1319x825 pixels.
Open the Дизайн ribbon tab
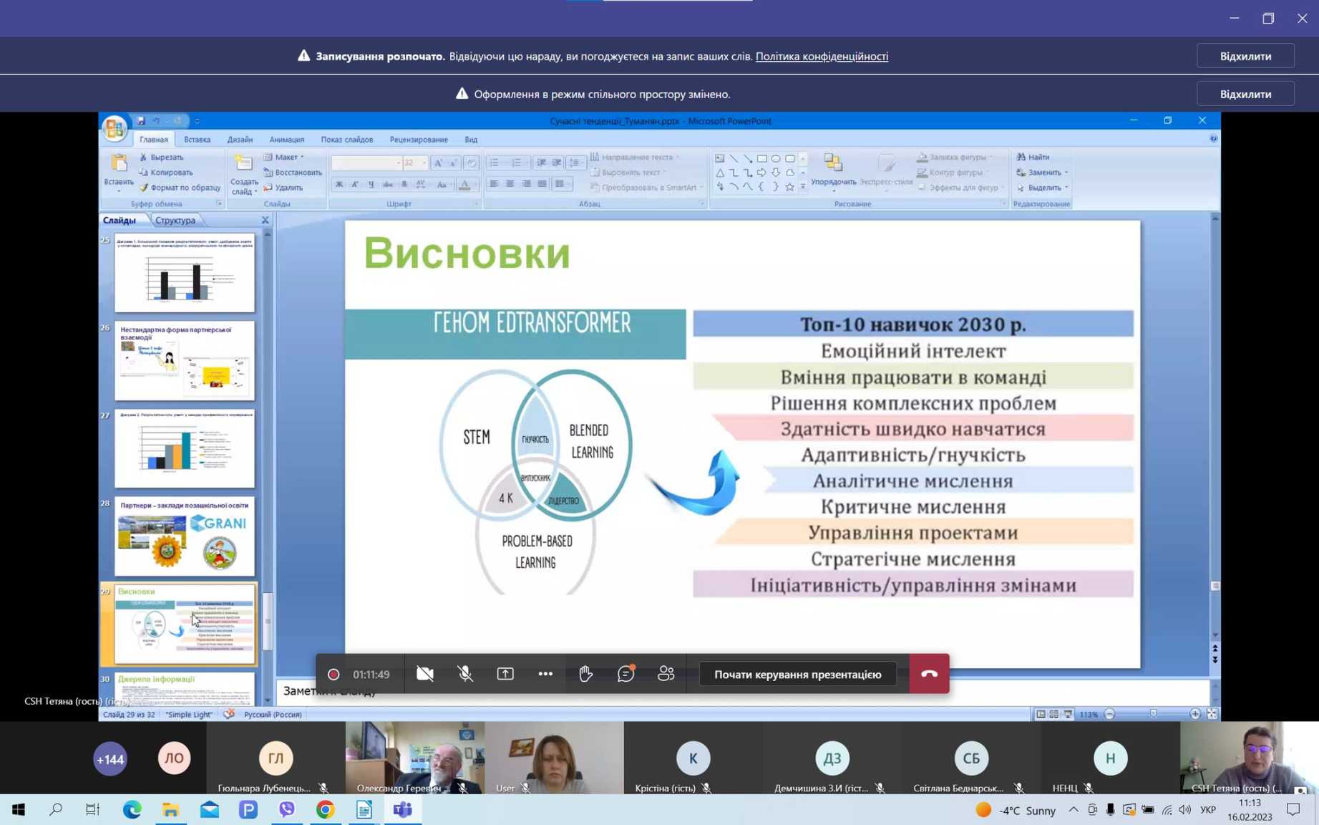[x=240, y=140]
